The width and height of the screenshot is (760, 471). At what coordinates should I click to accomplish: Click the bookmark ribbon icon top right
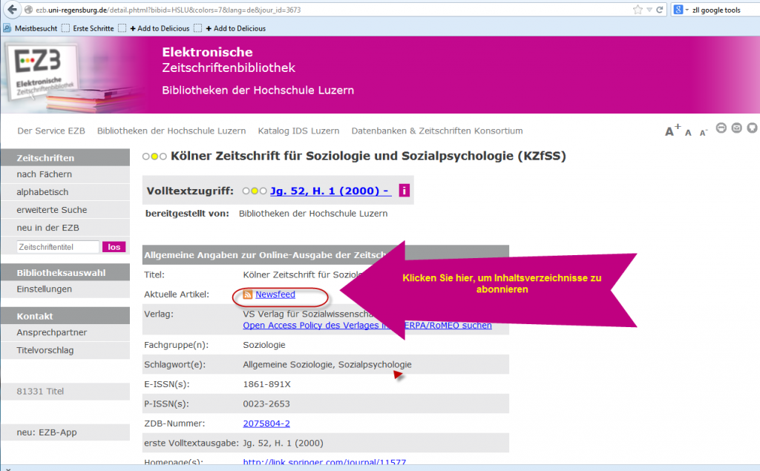point(752,128)
